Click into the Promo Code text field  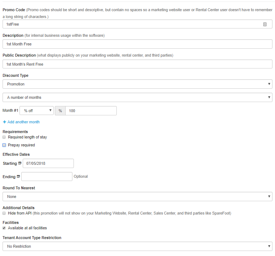pyautogui.click(x=133, y=24)
